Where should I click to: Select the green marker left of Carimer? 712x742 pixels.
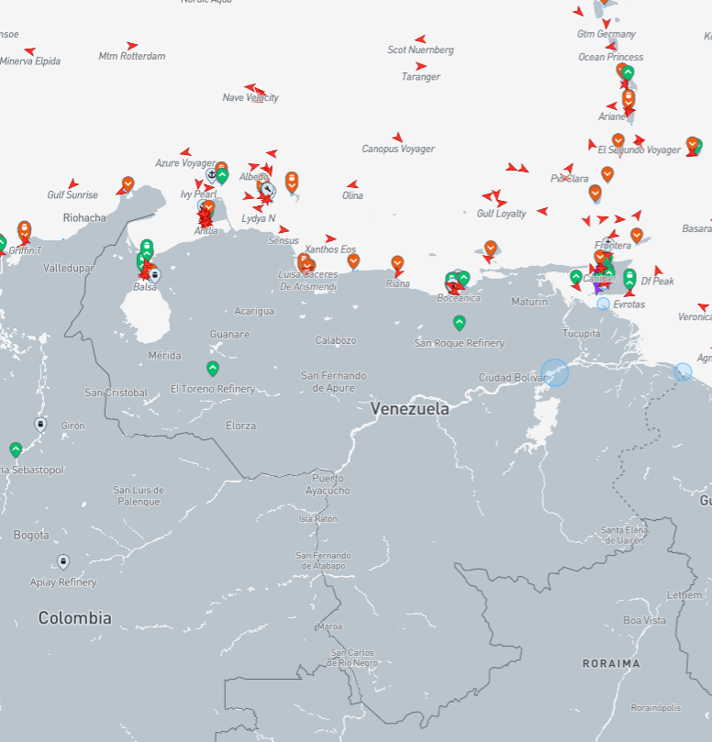tap(576, 276)
